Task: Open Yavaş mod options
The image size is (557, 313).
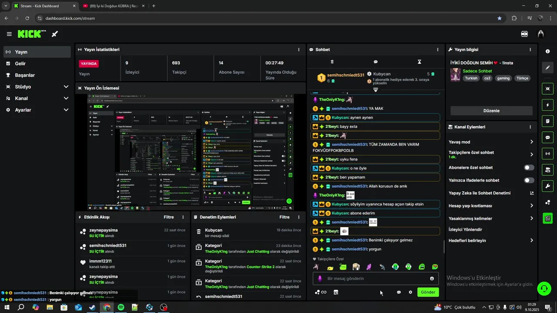Action: point(491,142)
